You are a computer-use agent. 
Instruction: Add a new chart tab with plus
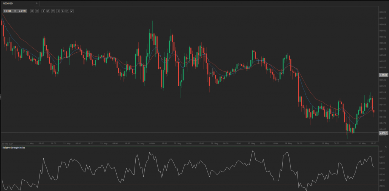36,3
